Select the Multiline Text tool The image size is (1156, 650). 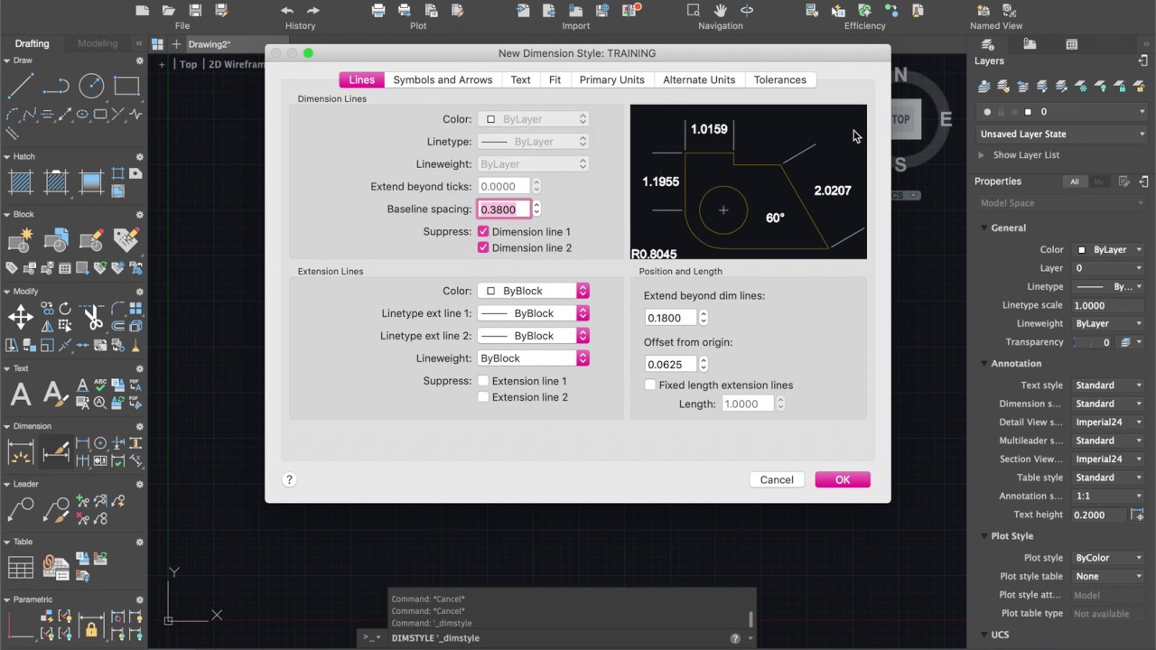21,394
